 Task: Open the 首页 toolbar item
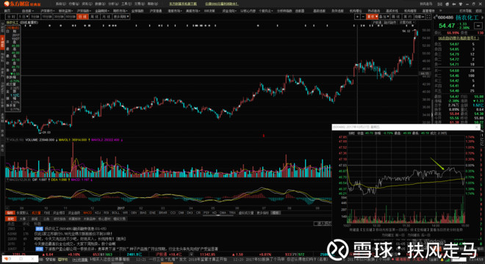click(7, 11)
